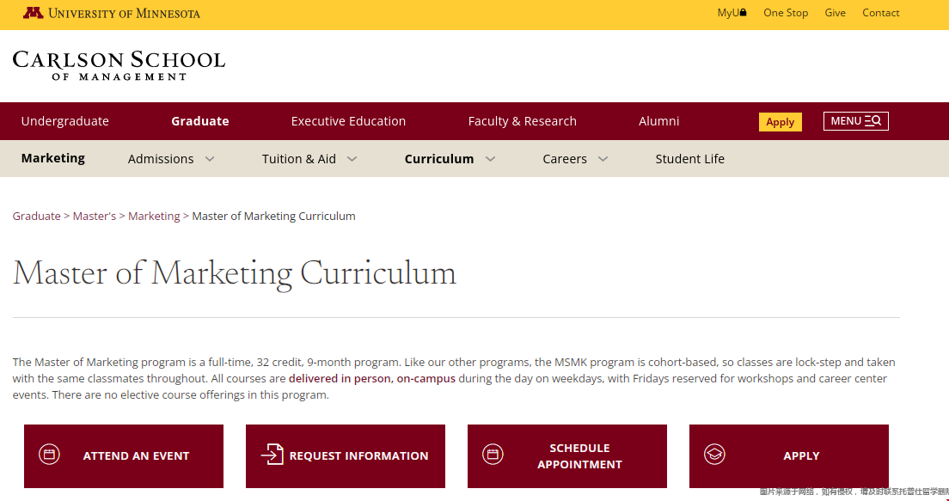Open the Admissions menu item
The width and height of the screenshot is (949, 501).
pos(161,158)
